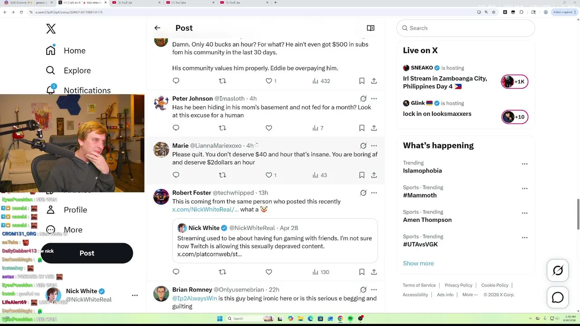Reload the page with the browser refresh button

[21, 12]
